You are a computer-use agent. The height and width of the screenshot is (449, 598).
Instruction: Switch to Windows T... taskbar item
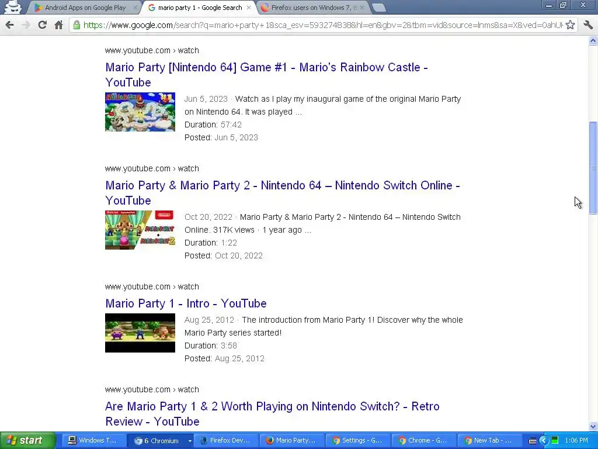[94, 441]
